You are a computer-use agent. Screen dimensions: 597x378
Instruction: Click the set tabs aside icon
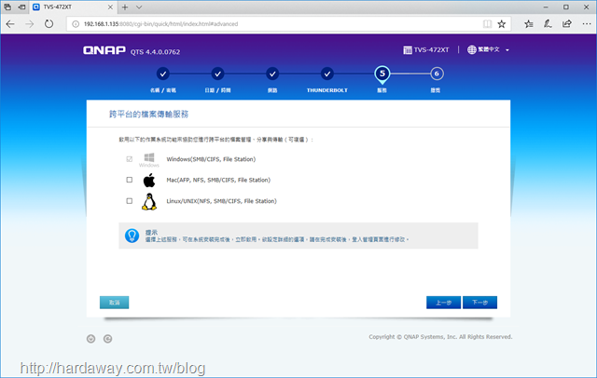[21, 7]
